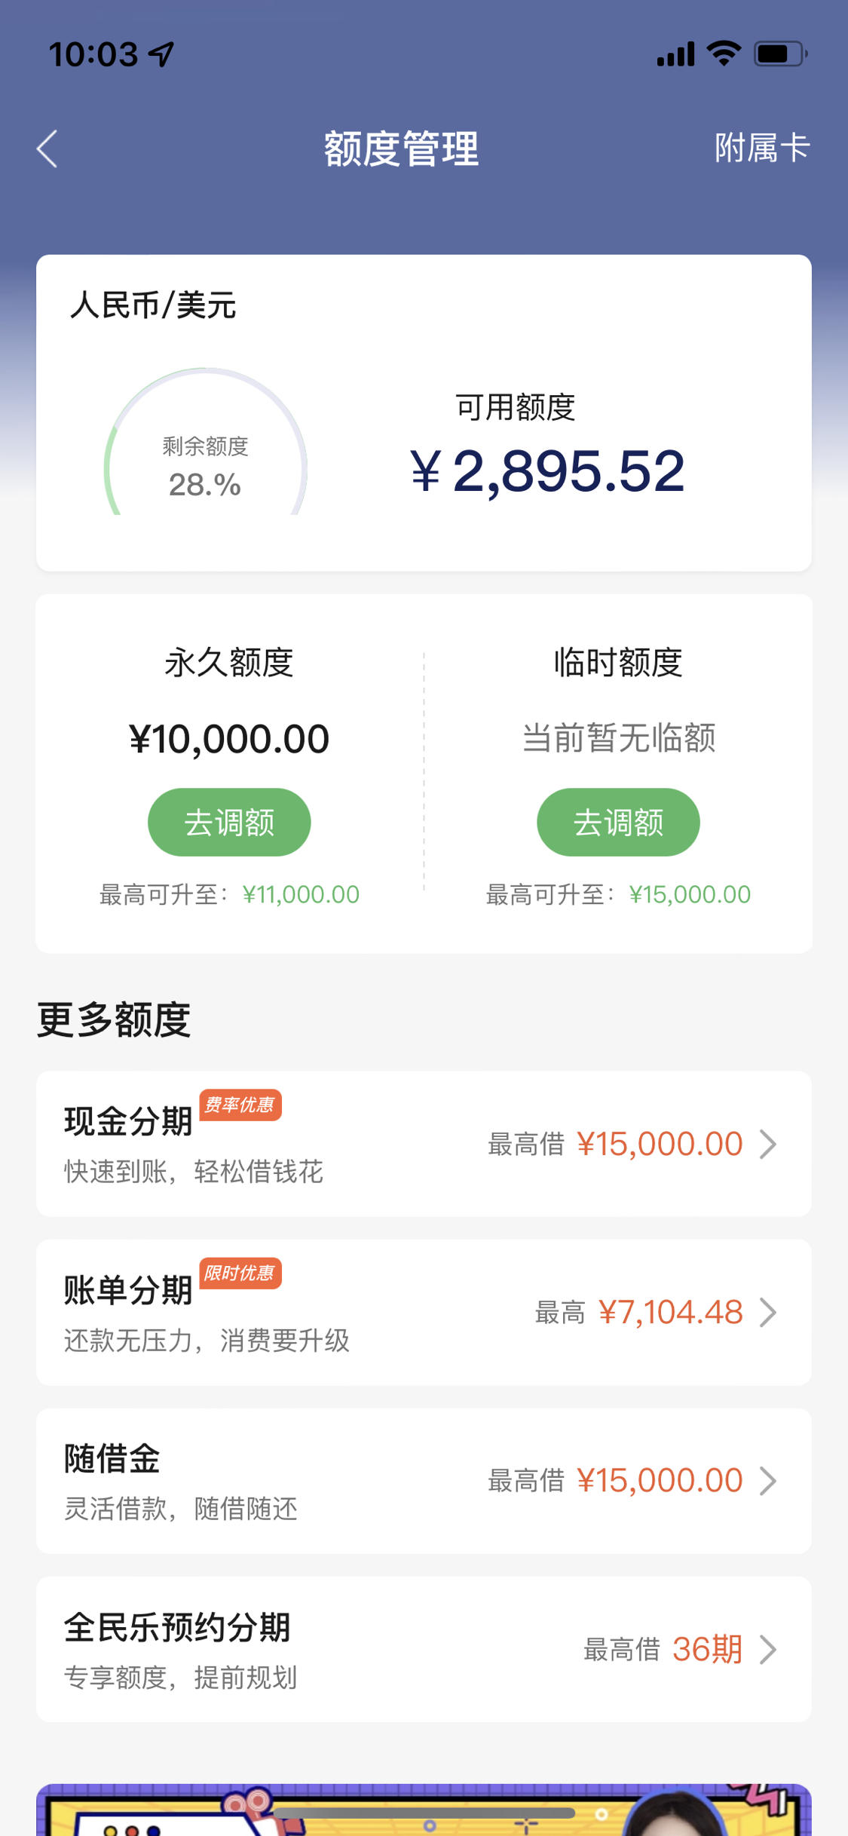Open the 附属卡 supplementary card page

click(x=762, y=148)
